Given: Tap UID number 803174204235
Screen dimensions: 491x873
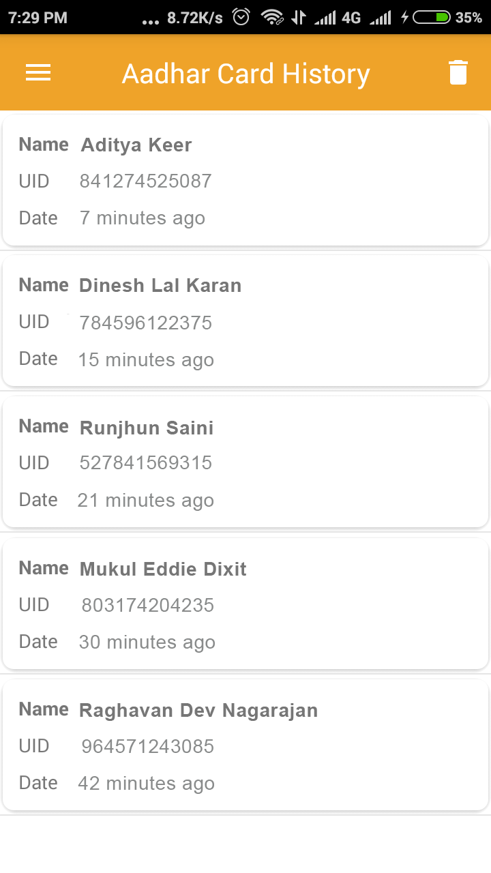Looking at the screenshot, I should click(147, 605).
